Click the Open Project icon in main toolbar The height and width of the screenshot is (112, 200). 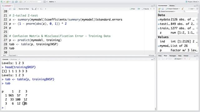coord(7,2)
